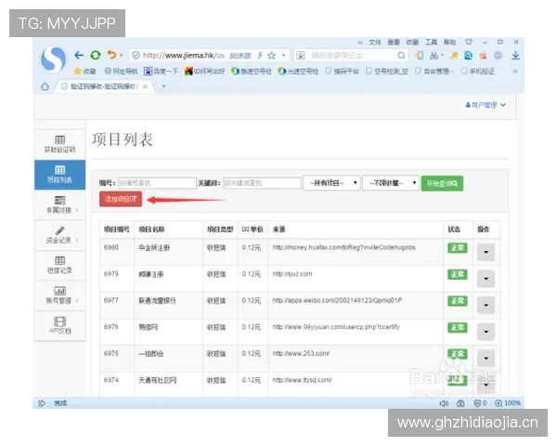Click the 单价 column header
This screenshot has height=446, width=557.
pos(253,230)
